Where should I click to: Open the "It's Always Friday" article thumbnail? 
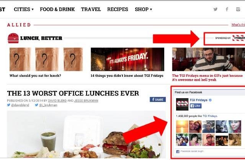[x=127, y=59]
